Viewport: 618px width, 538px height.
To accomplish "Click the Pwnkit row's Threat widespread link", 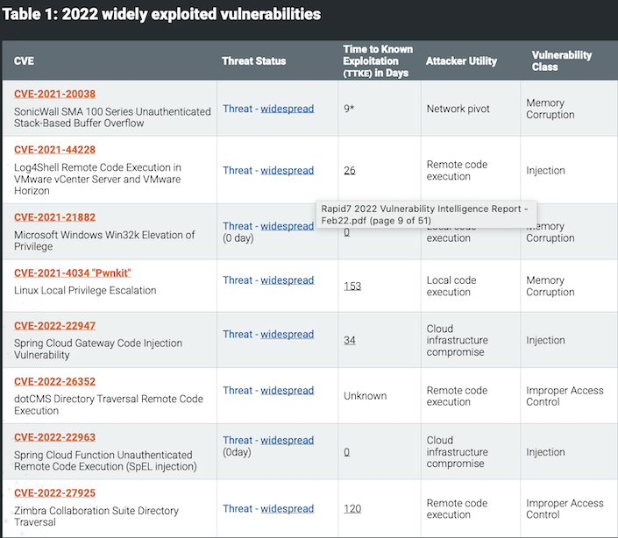I will coord(287,280).
